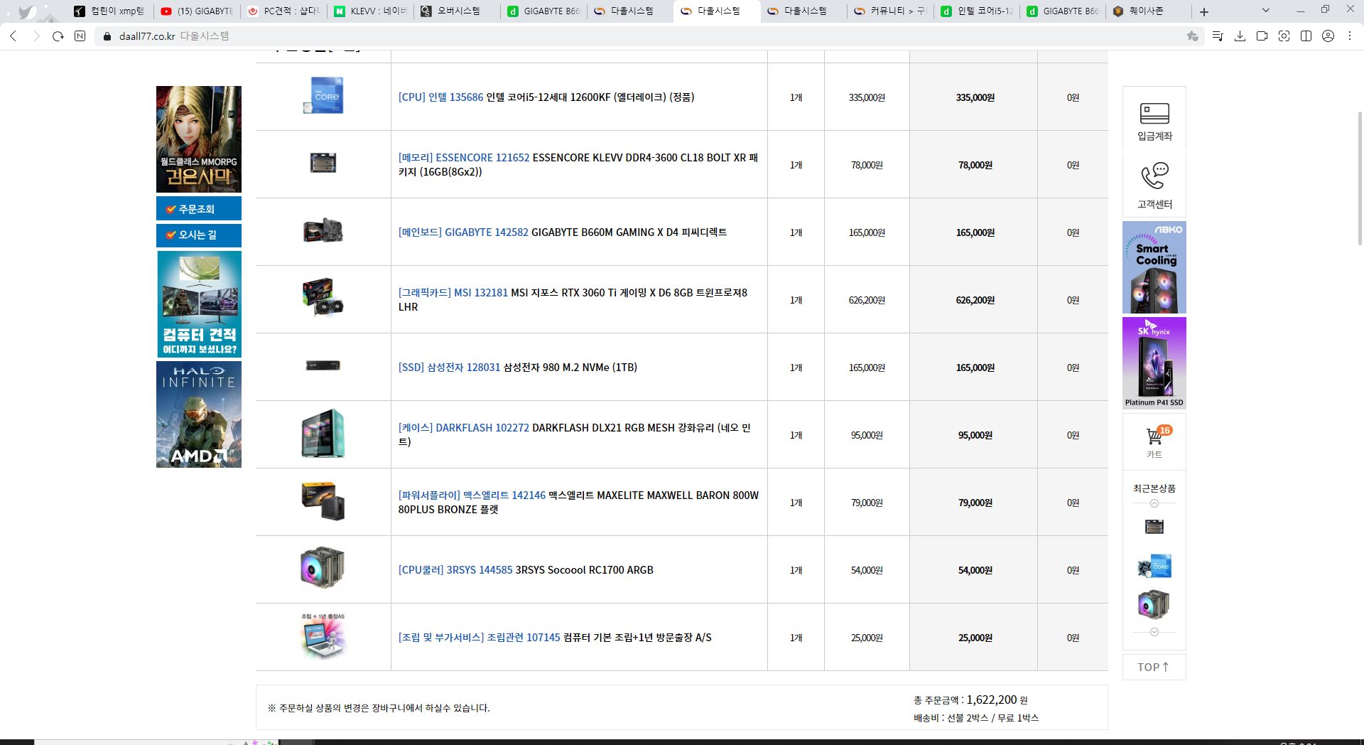Switch to the PC견적 : 샵다나와 tab
Viewport: 1364px width, 745px height.
tap(283, 11)
